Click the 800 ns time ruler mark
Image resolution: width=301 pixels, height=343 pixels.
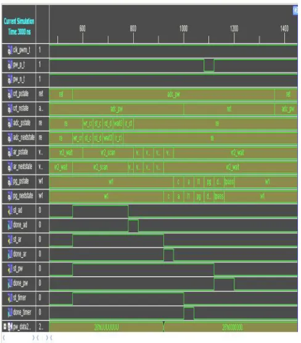[x=133, y=28]
